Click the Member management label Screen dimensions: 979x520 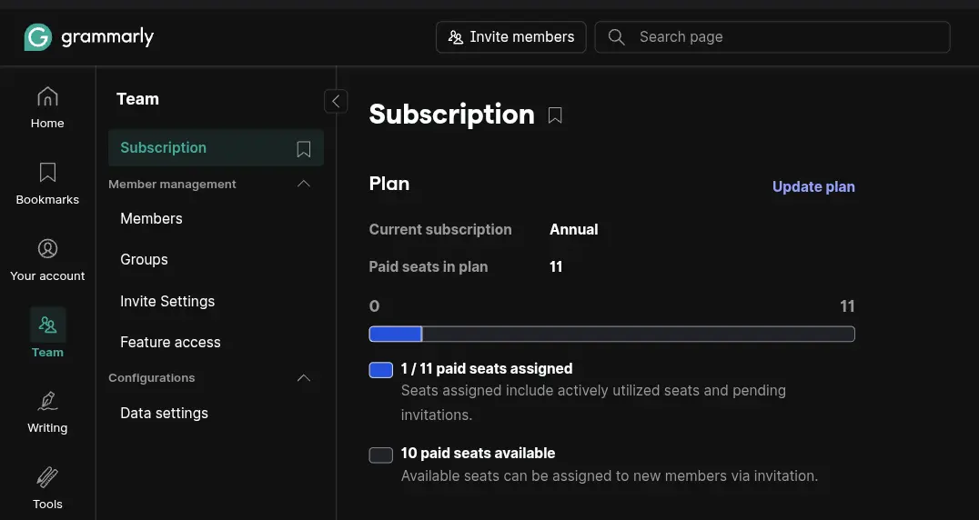[172, 185]
